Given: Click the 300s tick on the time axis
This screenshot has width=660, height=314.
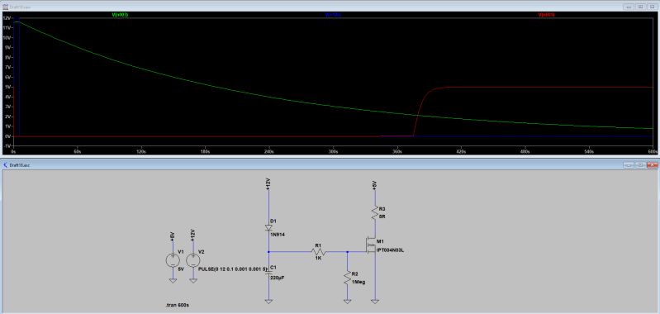Looking at the screenshot, I should (333, 150).
